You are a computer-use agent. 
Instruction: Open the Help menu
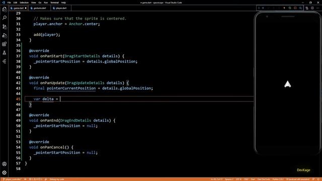coord(63,3)
